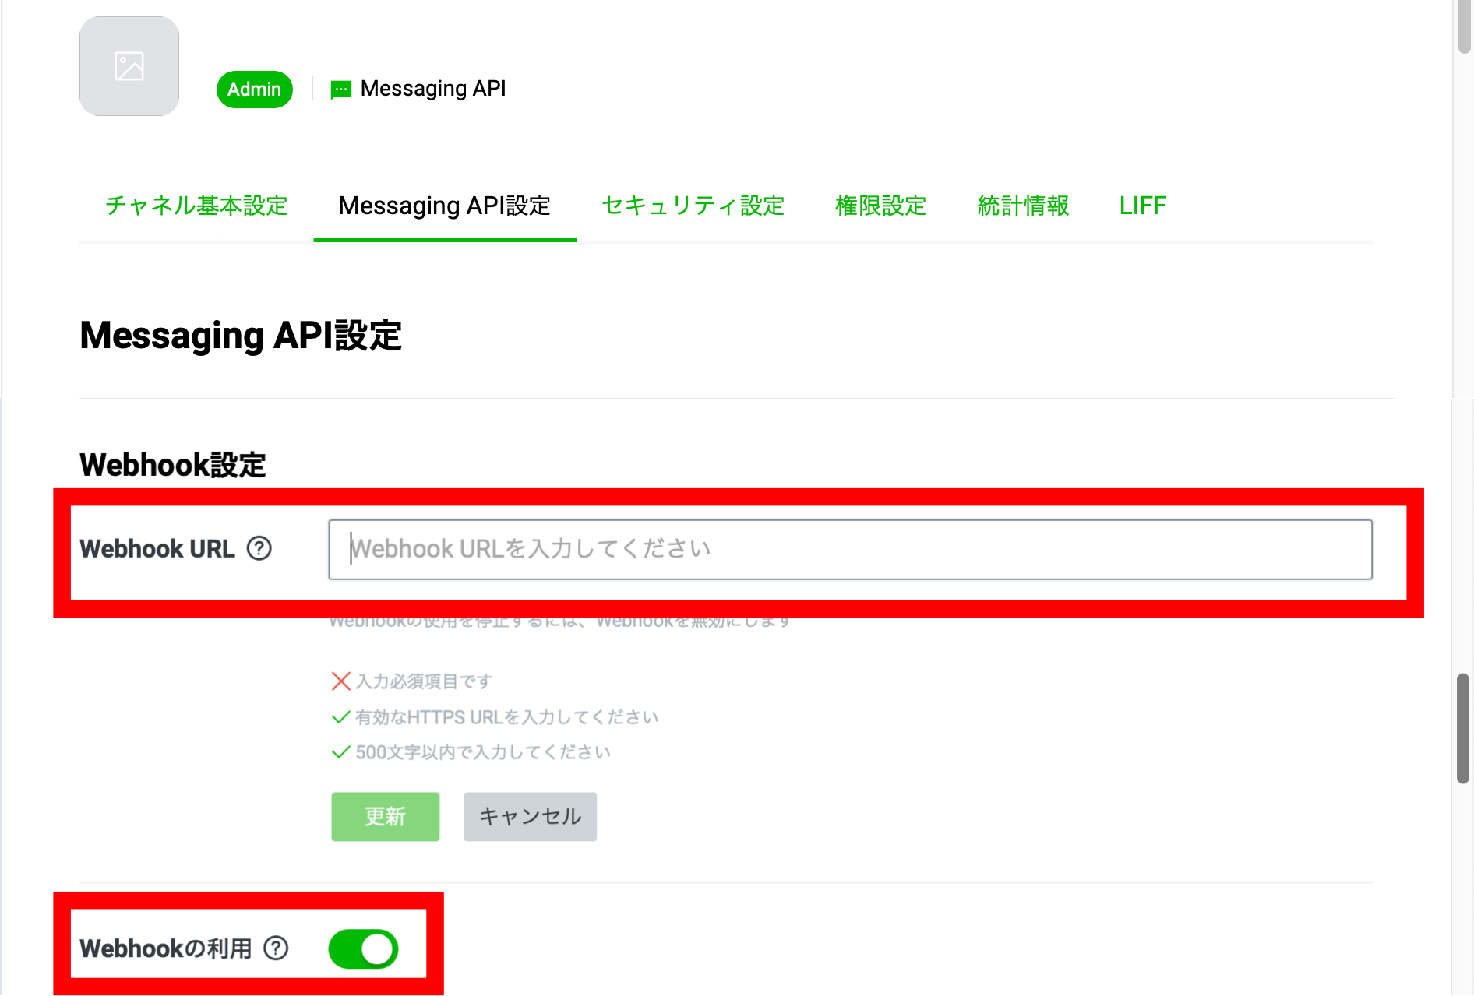
Task: Click the Messaging API設定 page heading
Action: click(241, 336)
